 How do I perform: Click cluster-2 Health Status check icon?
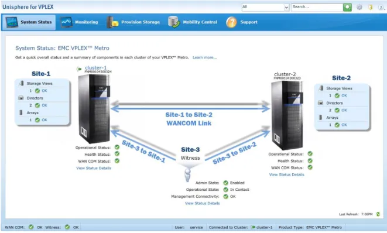pyautogui.click(x=310, y=160)
